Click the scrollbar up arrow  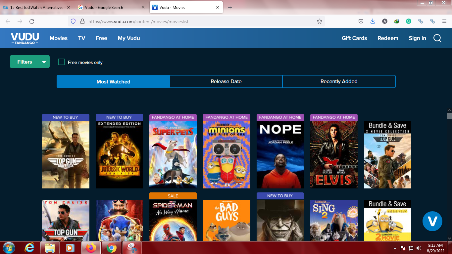point(449,110)
